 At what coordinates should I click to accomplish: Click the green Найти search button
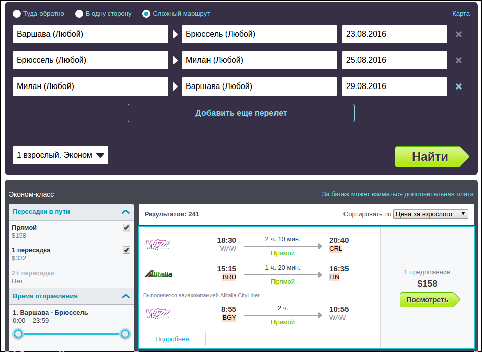coord(432,156)
